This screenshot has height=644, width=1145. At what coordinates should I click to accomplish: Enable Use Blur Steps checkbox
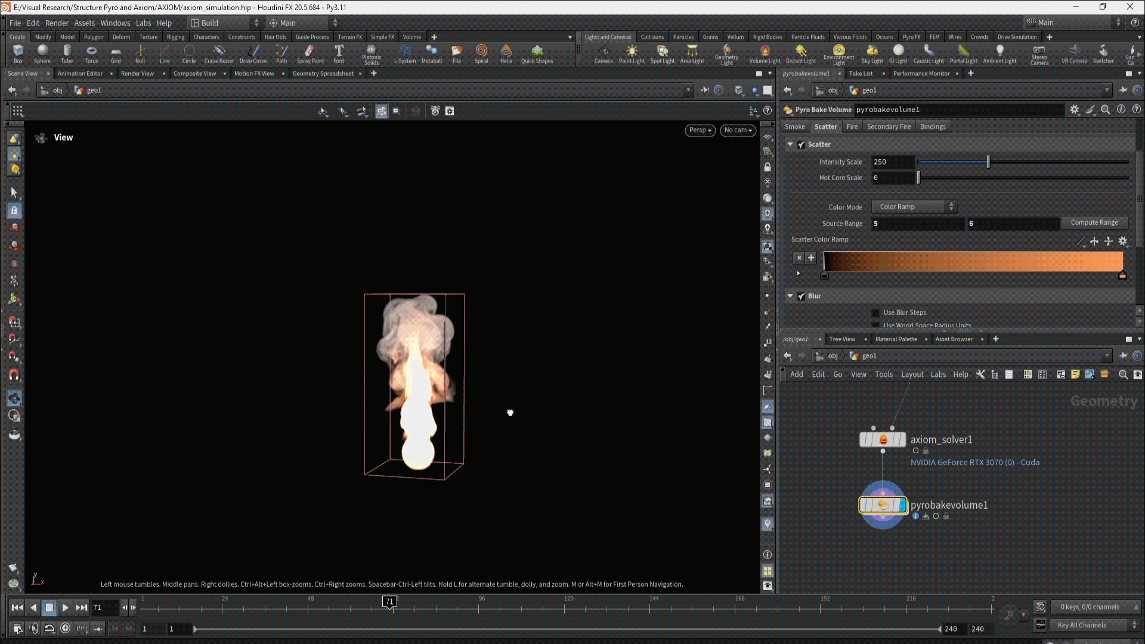point(875,312)
